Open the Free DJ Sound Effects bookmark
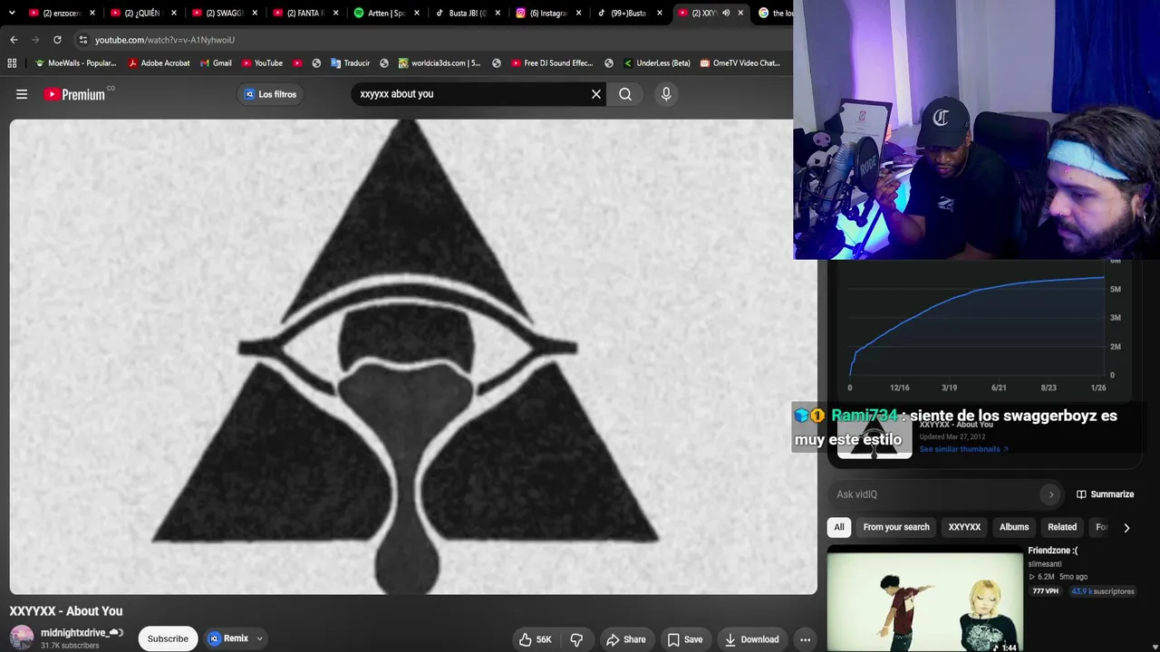The image size is (1160, 652). pyautogui.click(x=552, y=63)
